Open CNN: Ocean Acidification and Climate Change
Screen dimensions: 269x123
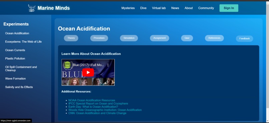point(97,113)
